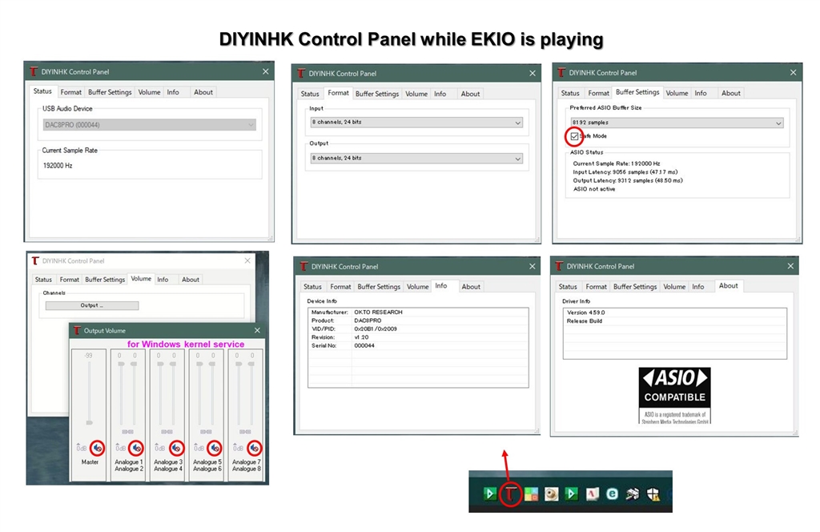Viewport: 820px width, 532px height.
Task: Mute the Analogue 5/6 channel pair
Action: click(215, 448)
